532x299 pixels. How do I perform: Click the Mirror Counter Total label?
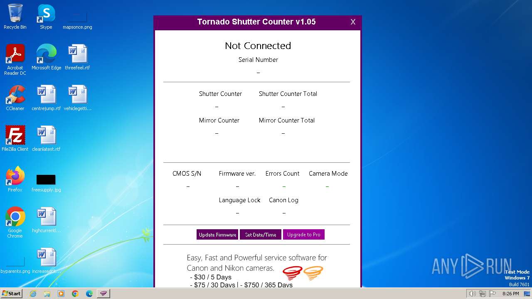click(287, 120)
